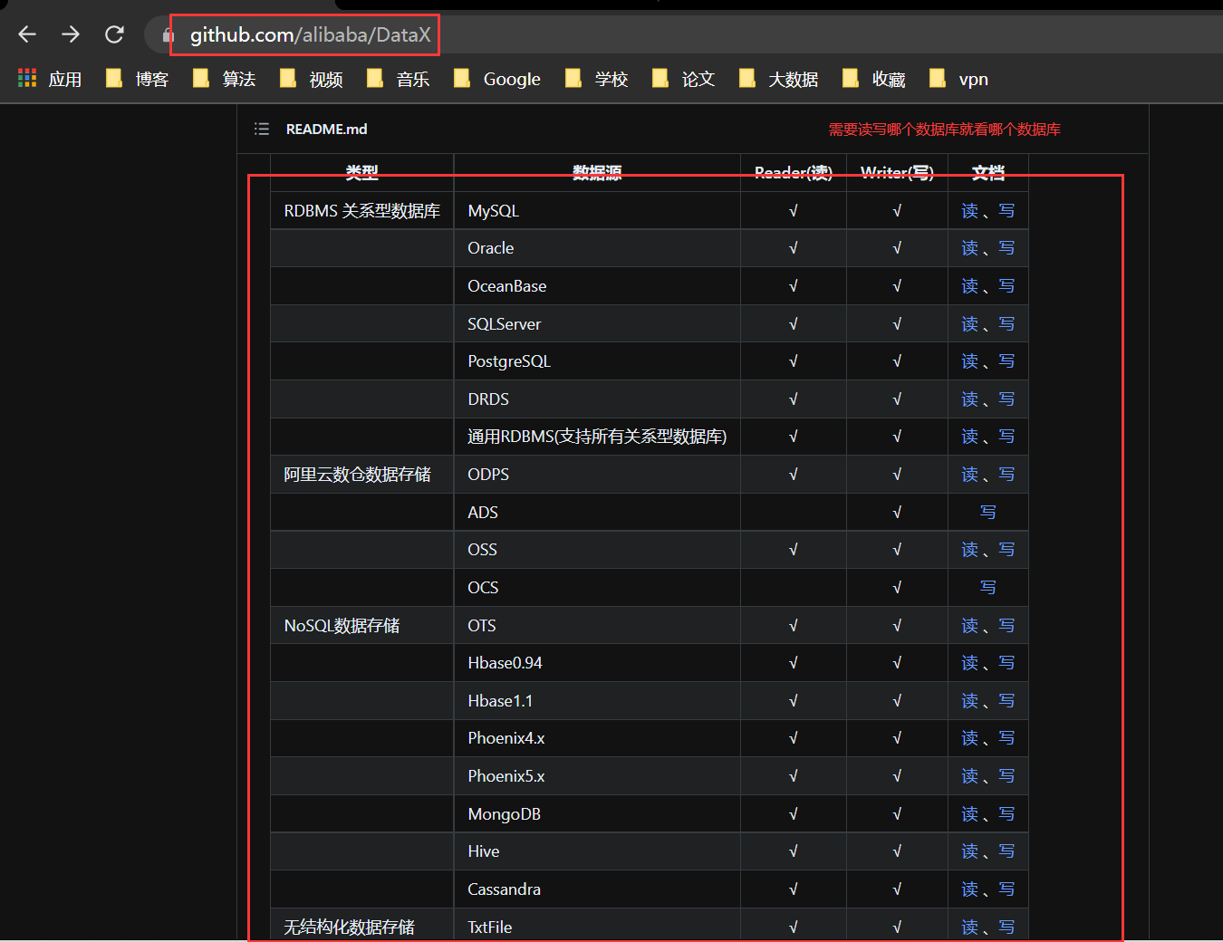The height and width of the screenshot is (942, 1223).
Task: Open the OCS 写 doc link
Action: pyautogui.click(x=988, y=588)
